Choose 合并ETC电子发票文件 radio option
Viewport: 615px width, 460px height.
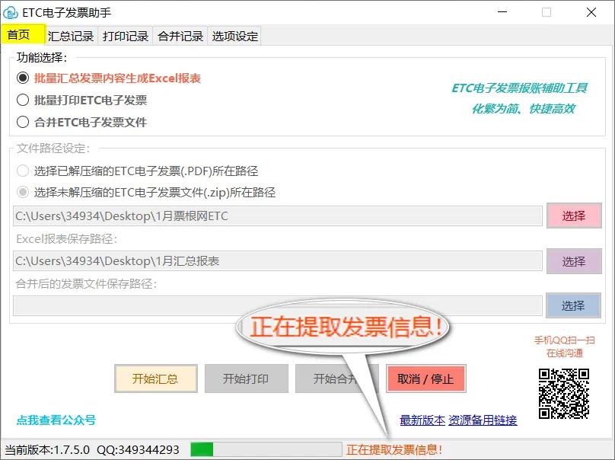click(82, 122)
